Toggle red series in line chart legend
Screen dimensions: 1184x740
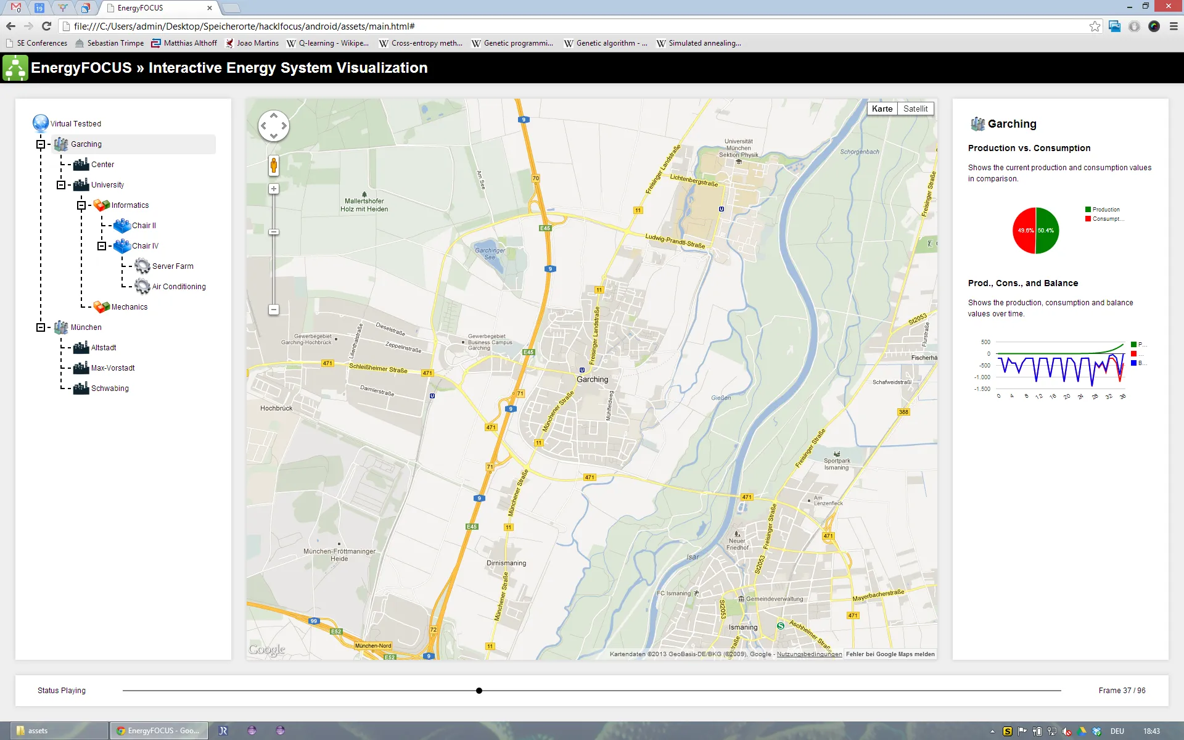pyautogui.click(x=1138, y=354)
